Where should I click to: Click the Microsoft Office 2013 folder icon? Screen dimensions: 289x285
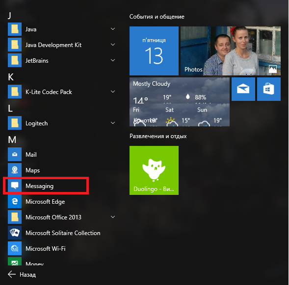tap(15, 217)
